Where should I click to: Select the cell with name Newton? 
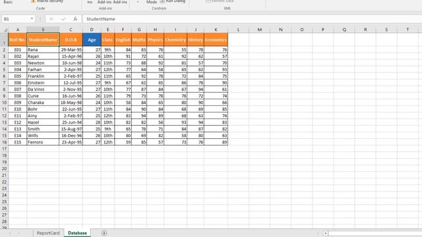click(43, 63)
